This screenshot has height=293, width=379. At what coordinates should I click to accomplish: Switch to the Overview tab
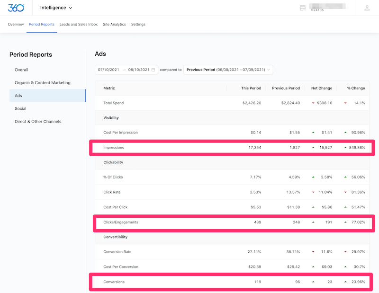(16, 24)
